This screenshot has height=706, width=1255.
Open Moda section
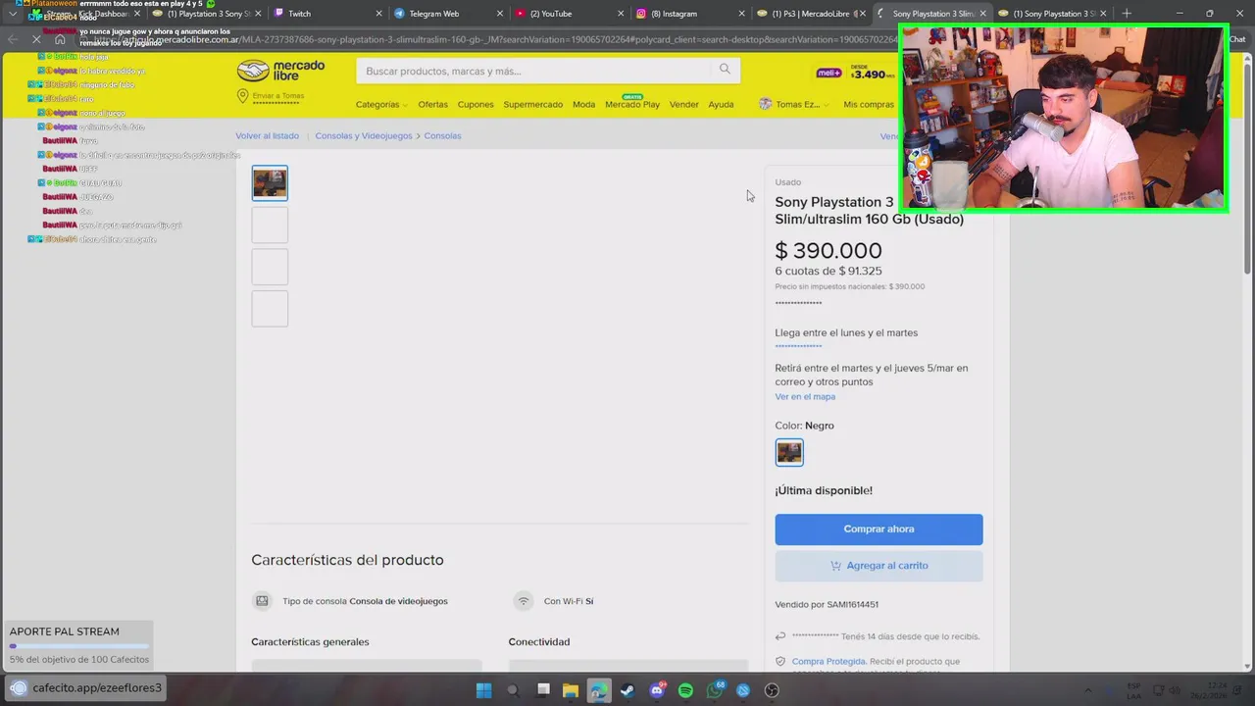pos(583,104)
